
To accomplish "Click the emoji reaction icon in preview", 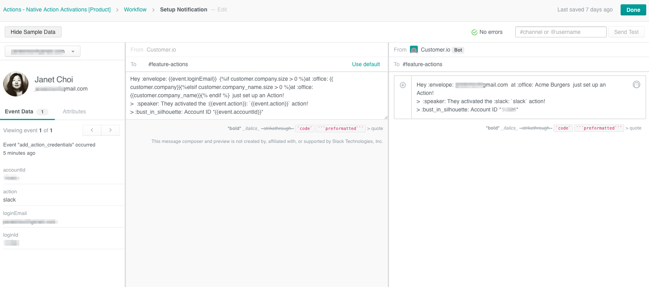I will click(x=636, y=85).
